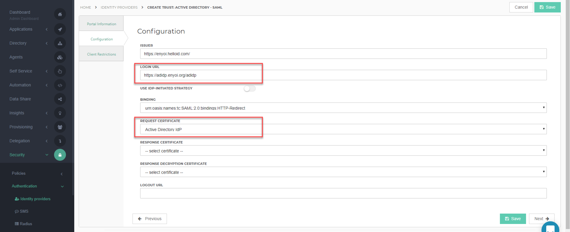The width and height of the screenshot is (570, 232).
Task: Click the Login URL input field
Action: tap(343, 75)
